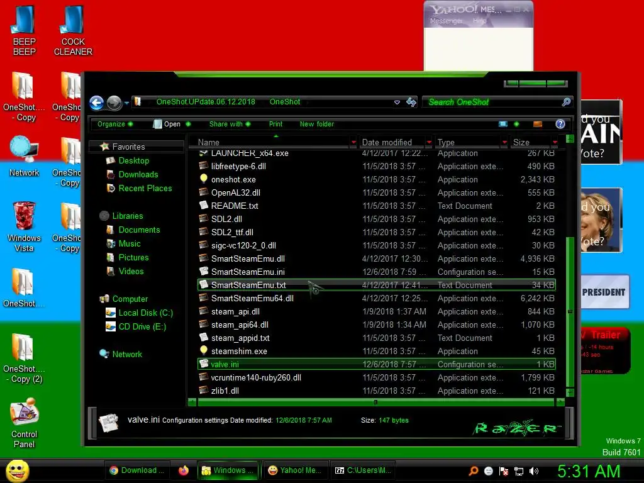The width and height of the screenshot is (644, 483).
Task: Open the recent locations dropdown arrow
Action: 126,103
